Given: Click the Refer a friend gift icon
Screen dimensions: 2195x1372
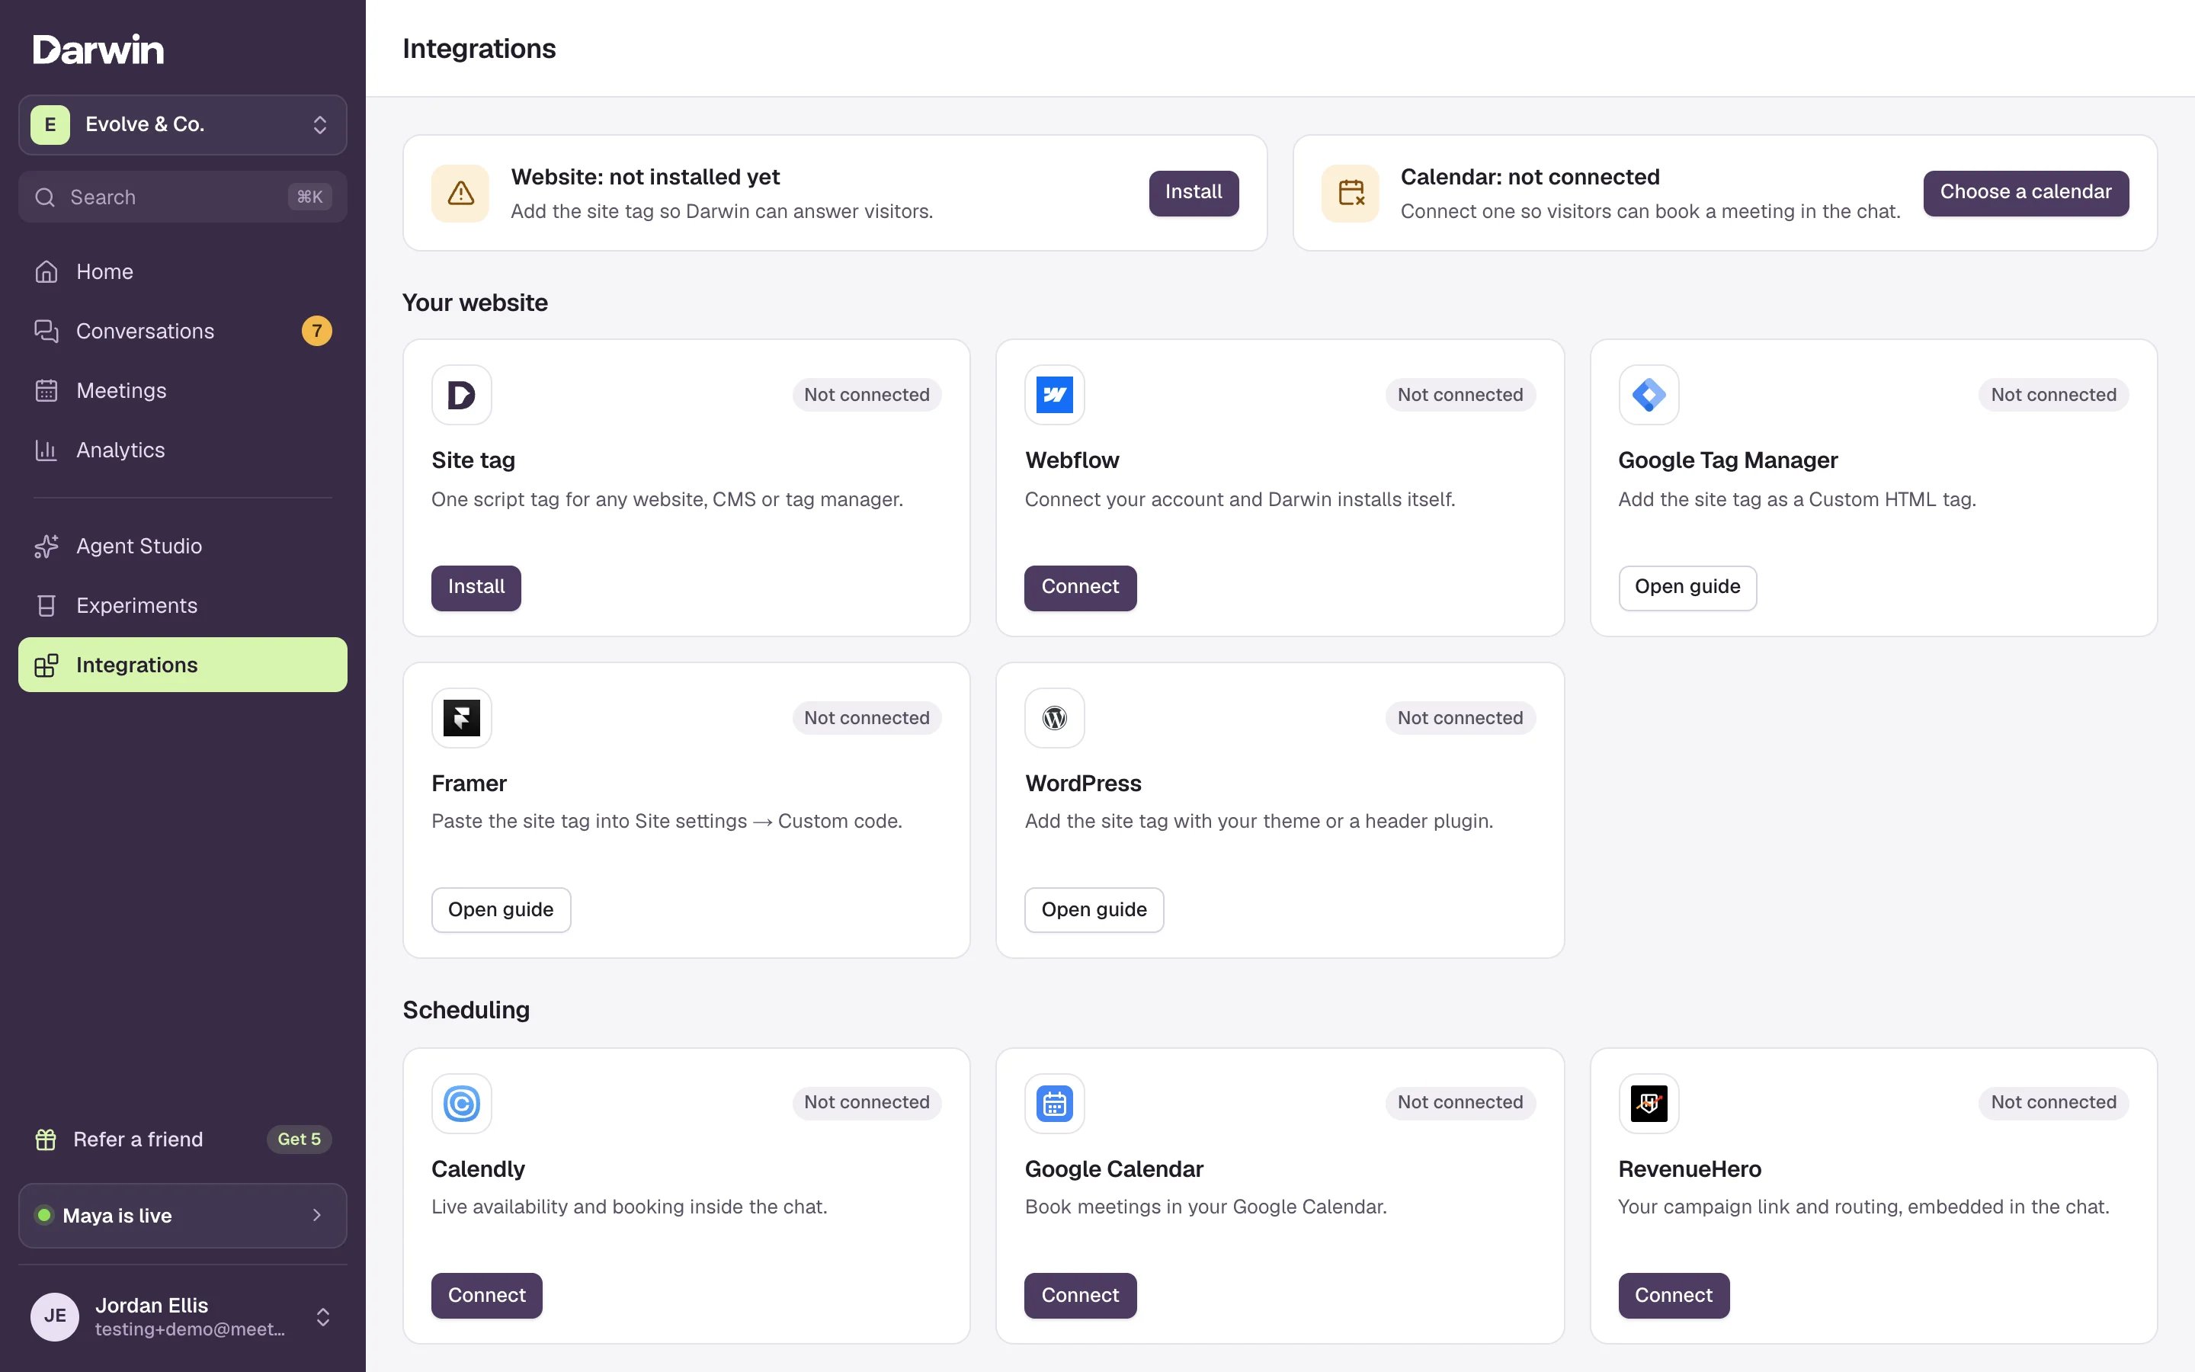Looking at the screenshot, I should click(46, 1139).
